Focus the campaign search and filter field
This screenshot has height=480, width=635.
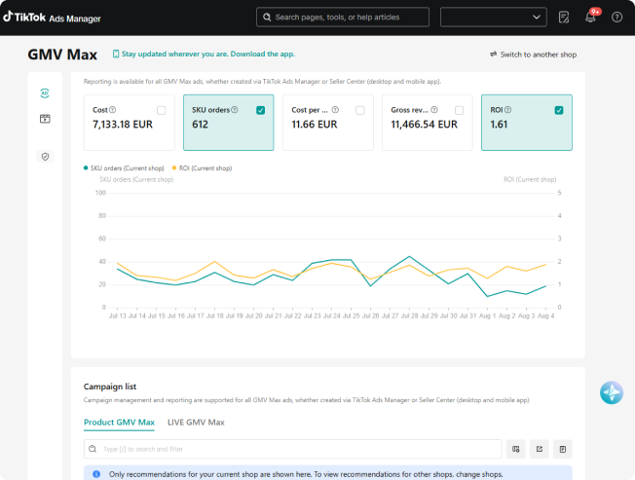[x=293, y=449]
